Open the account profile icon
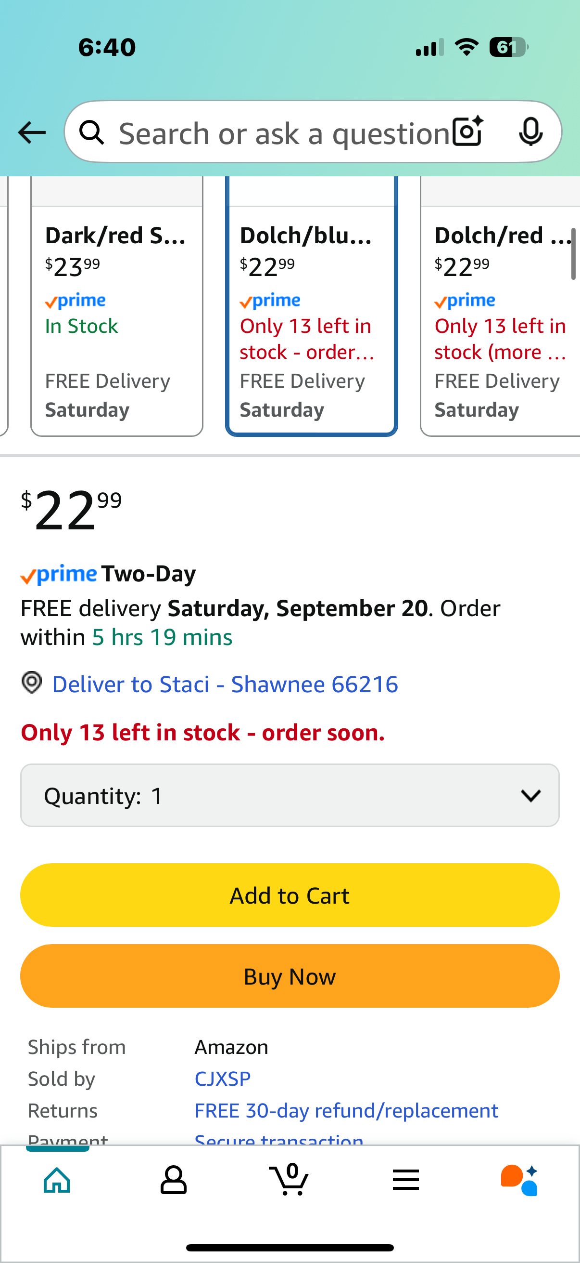This screenshot has width=580, height=1263. (173, 1180)
